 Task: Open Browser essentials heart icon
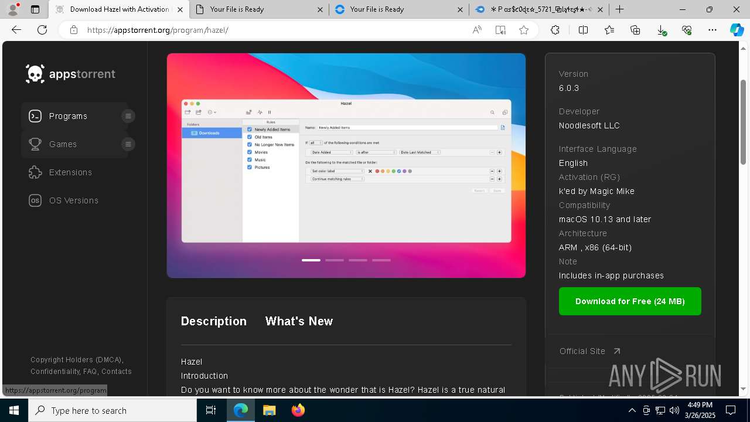pos(687,30)
